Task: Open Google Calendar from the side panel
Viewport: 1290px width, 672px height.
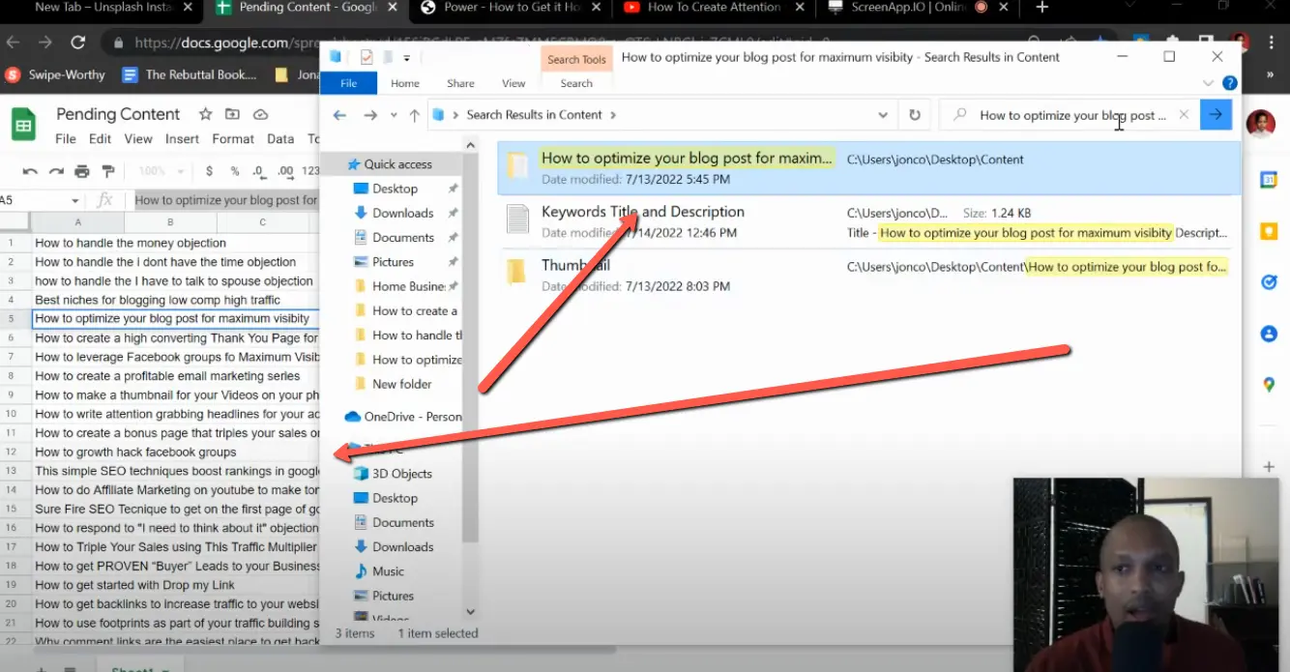Action: 1269,180
